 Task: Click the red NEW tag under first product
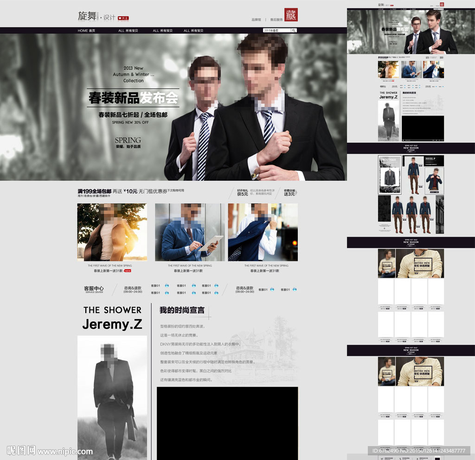click(x=127, y=271)
